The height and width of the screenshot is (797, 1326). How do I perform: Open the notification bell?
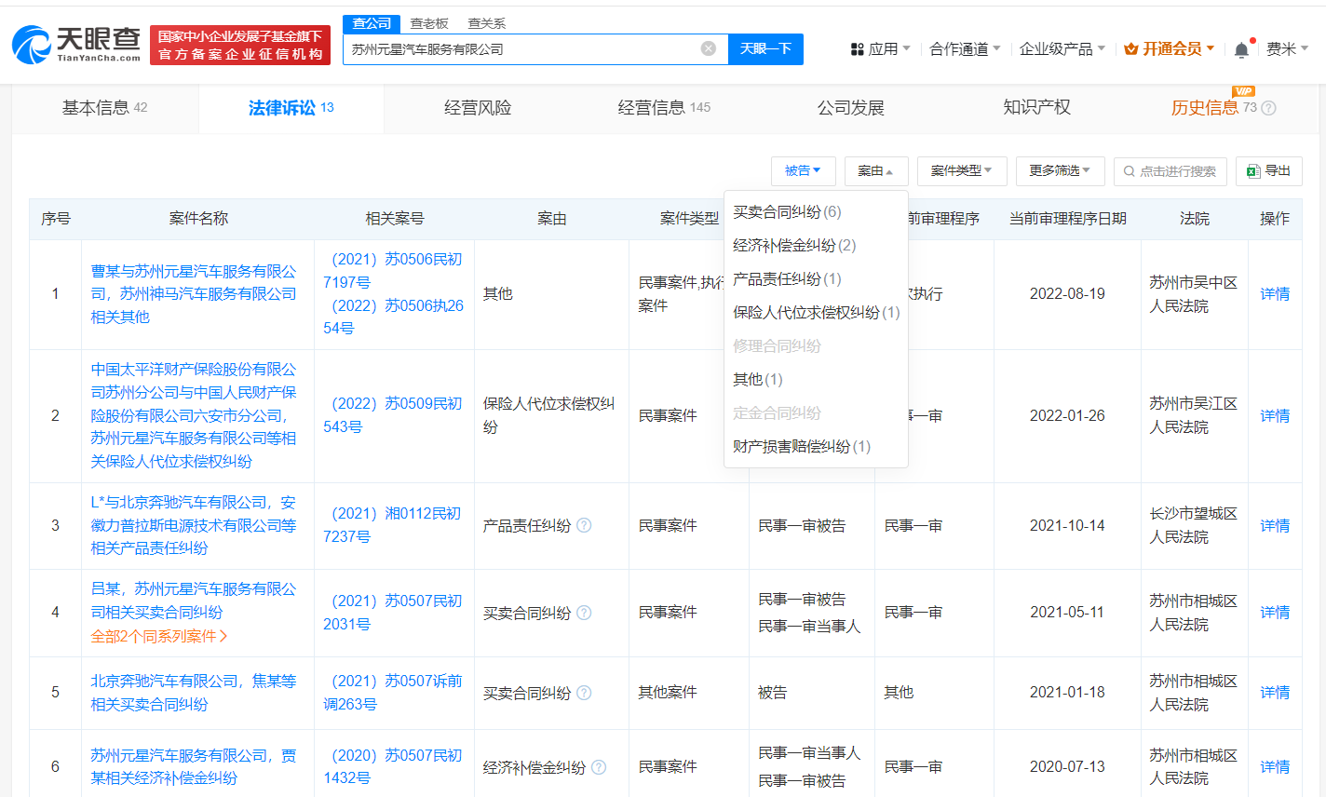coord(1241,49)
